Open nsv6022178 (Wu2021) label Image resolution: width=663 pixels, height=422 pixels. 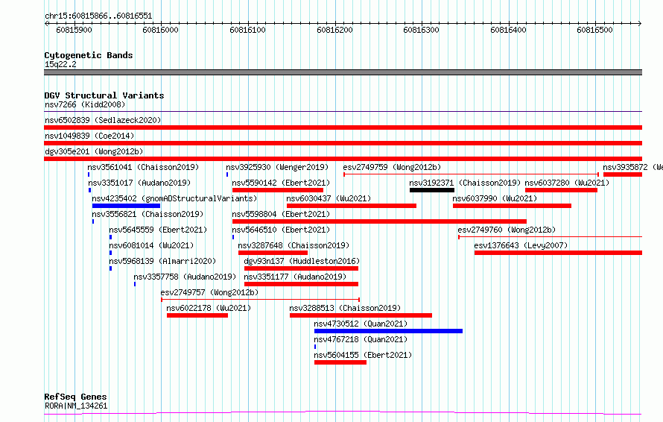point(209,308)
